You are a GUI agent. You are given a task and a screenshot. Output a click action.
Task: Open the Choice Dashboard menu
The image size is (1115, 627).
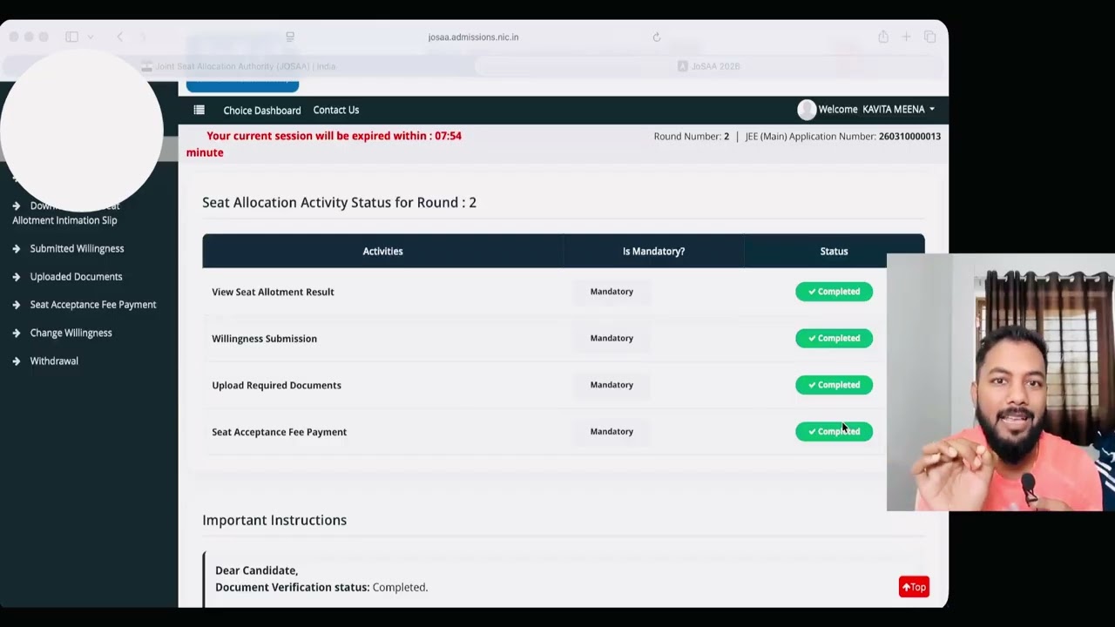262,110
